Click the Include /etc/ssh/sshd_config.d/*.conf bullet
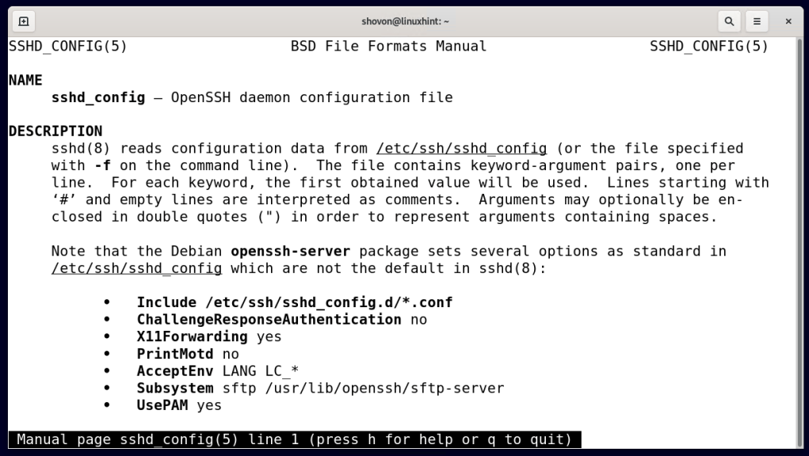 click(295, 302)
